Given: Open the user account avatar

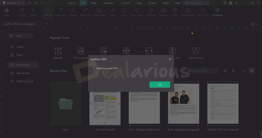Looking at the screenshot, I should (x=231, y=3).
